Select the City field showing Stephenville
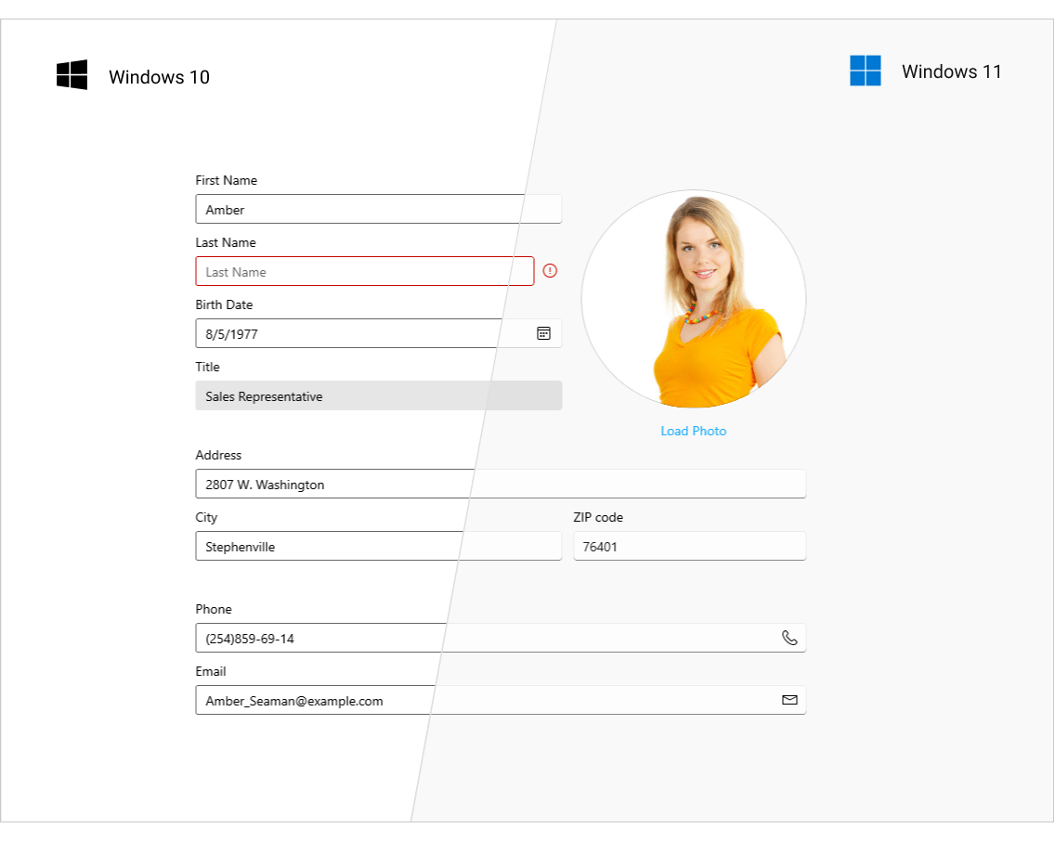 [353, 546]
